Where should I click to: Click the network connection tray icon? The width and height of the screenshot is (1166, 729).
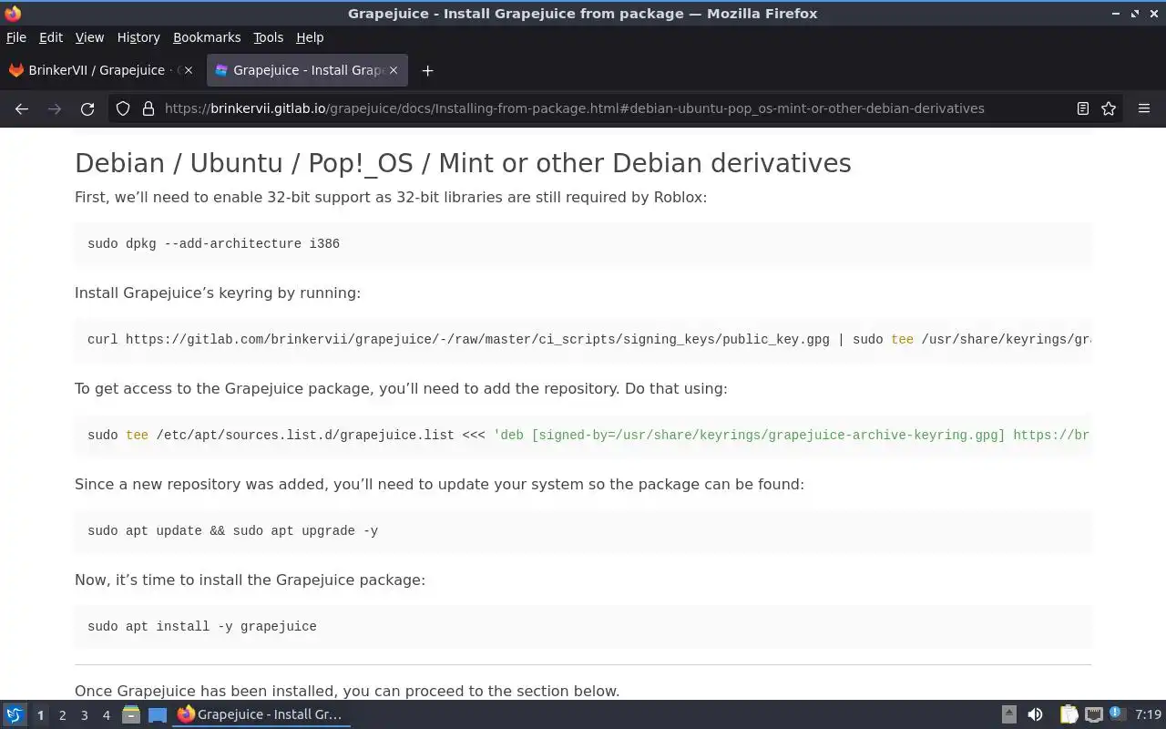pos(1093,714)
